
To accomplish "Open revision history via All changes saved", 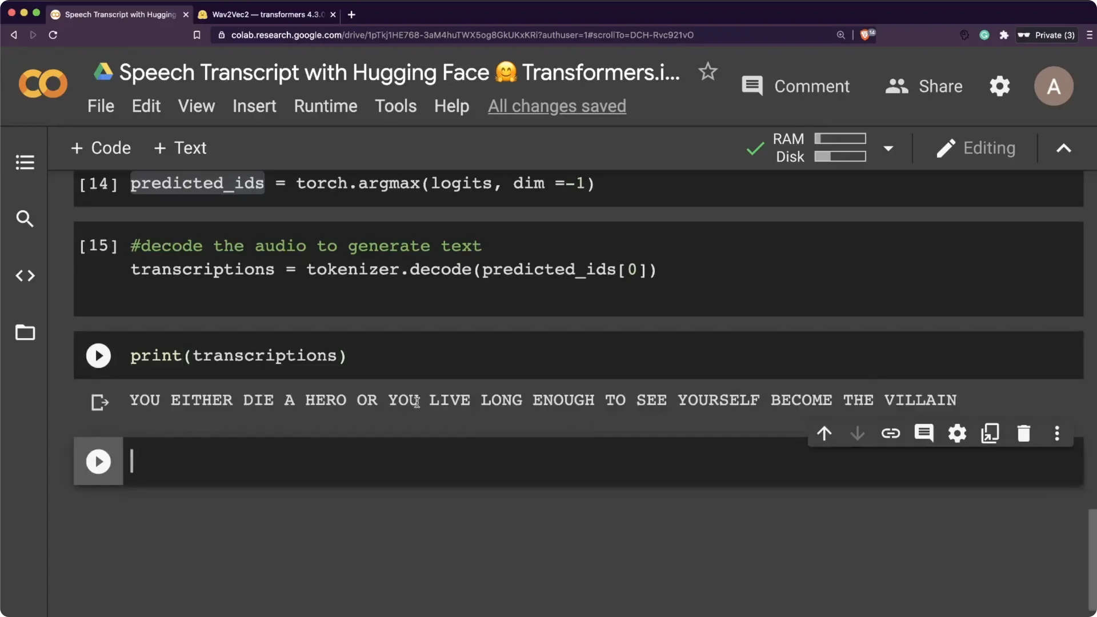I will pos(557,106).
